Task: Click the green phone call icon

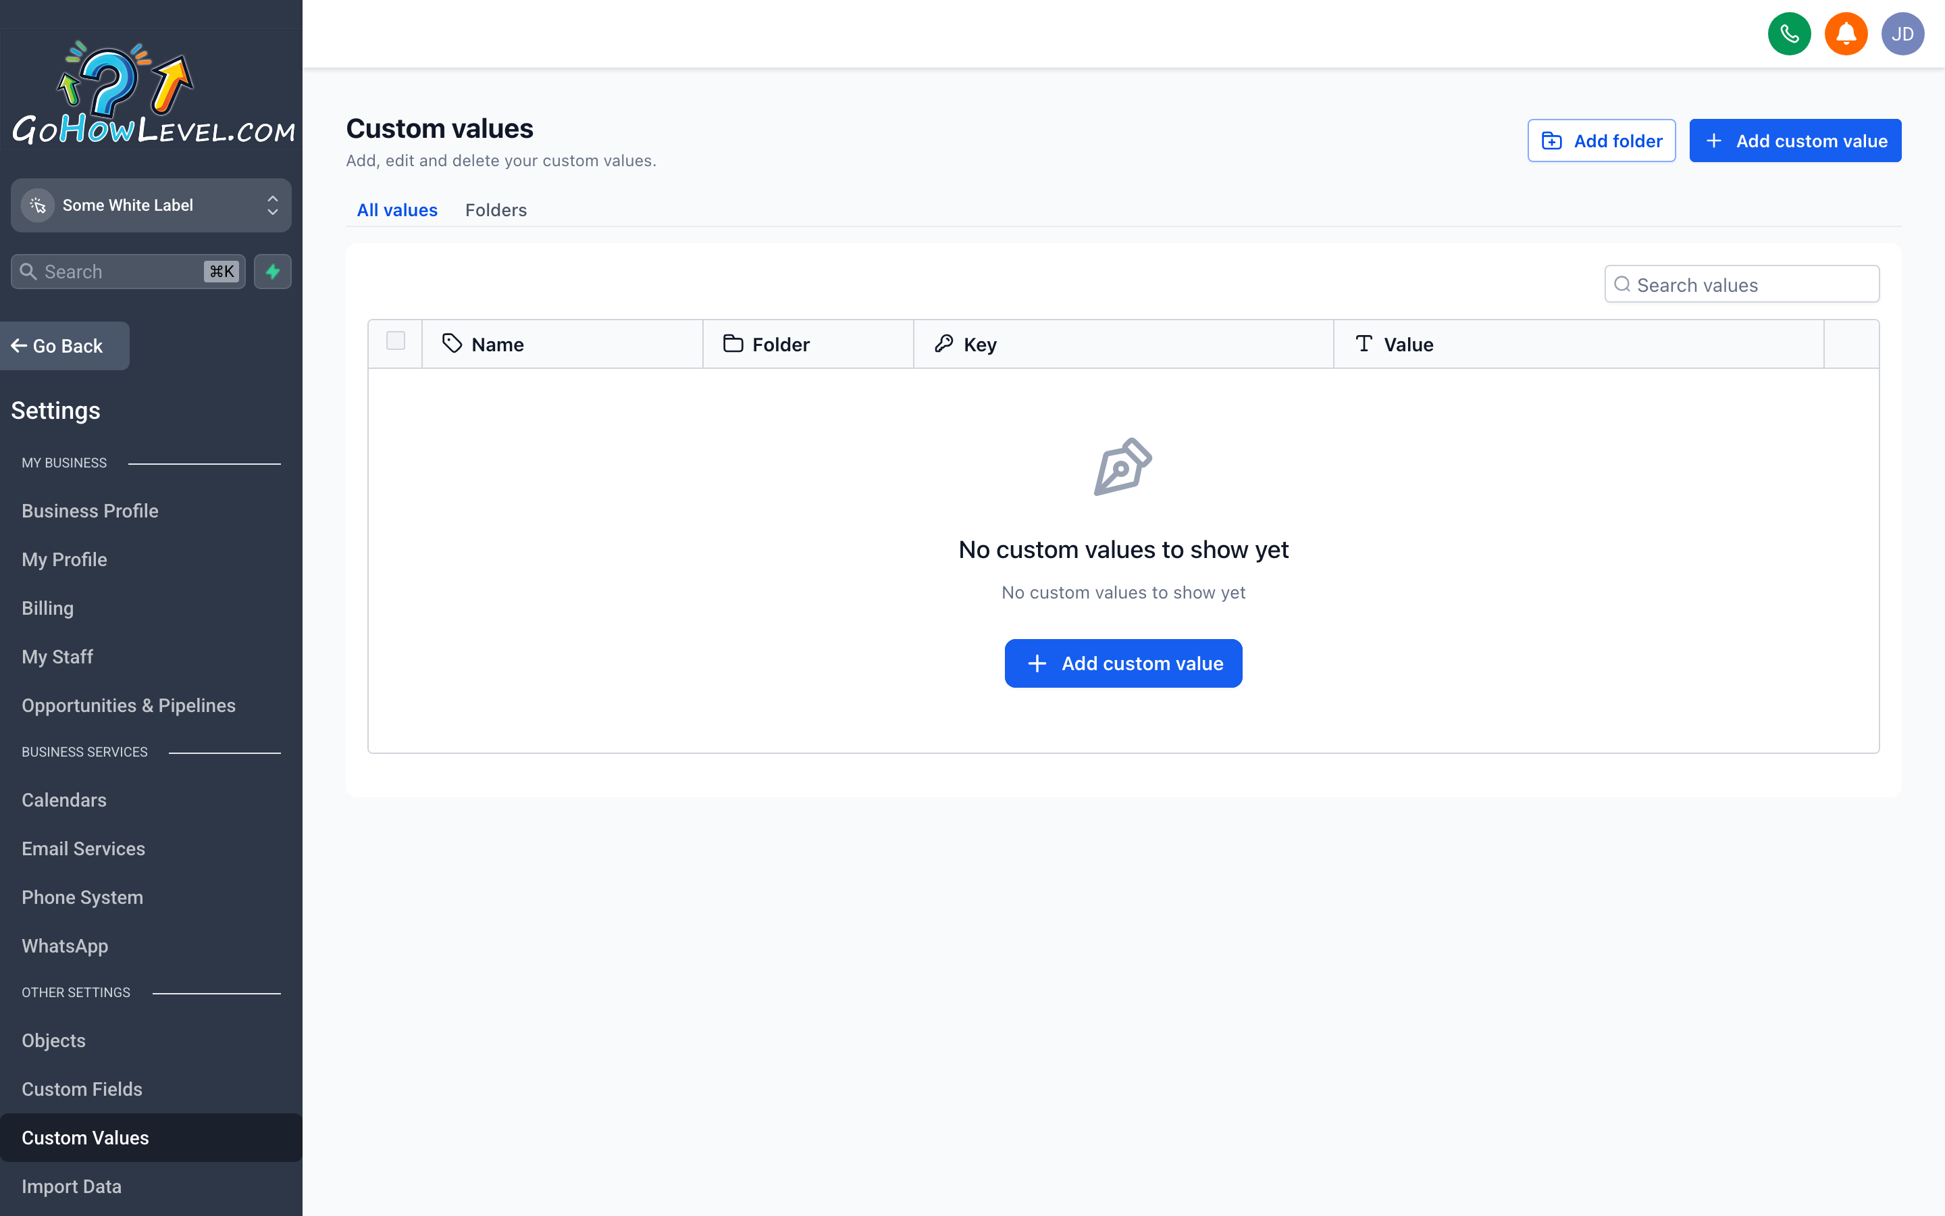Action: (1789, 34)
